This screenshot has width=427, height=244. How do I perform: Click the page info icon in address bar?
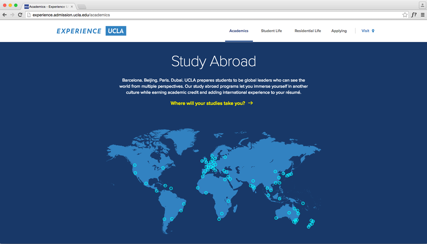pos(29,15)
